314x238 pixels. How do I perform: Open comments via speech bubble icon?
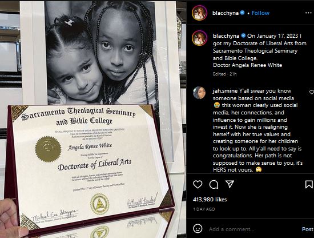214,184
